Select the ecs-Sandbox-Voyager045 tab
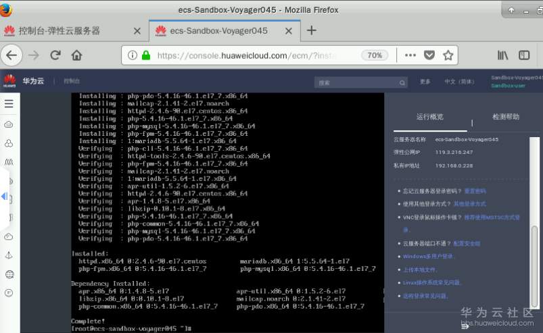The image size is (543, 333). click(225, 31)
